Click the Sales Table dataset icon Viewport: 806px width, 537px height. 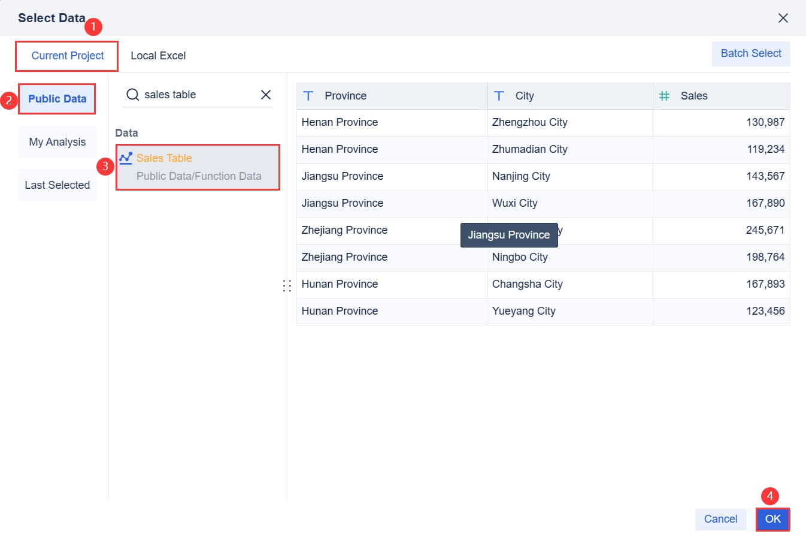[x=125, y=158]
